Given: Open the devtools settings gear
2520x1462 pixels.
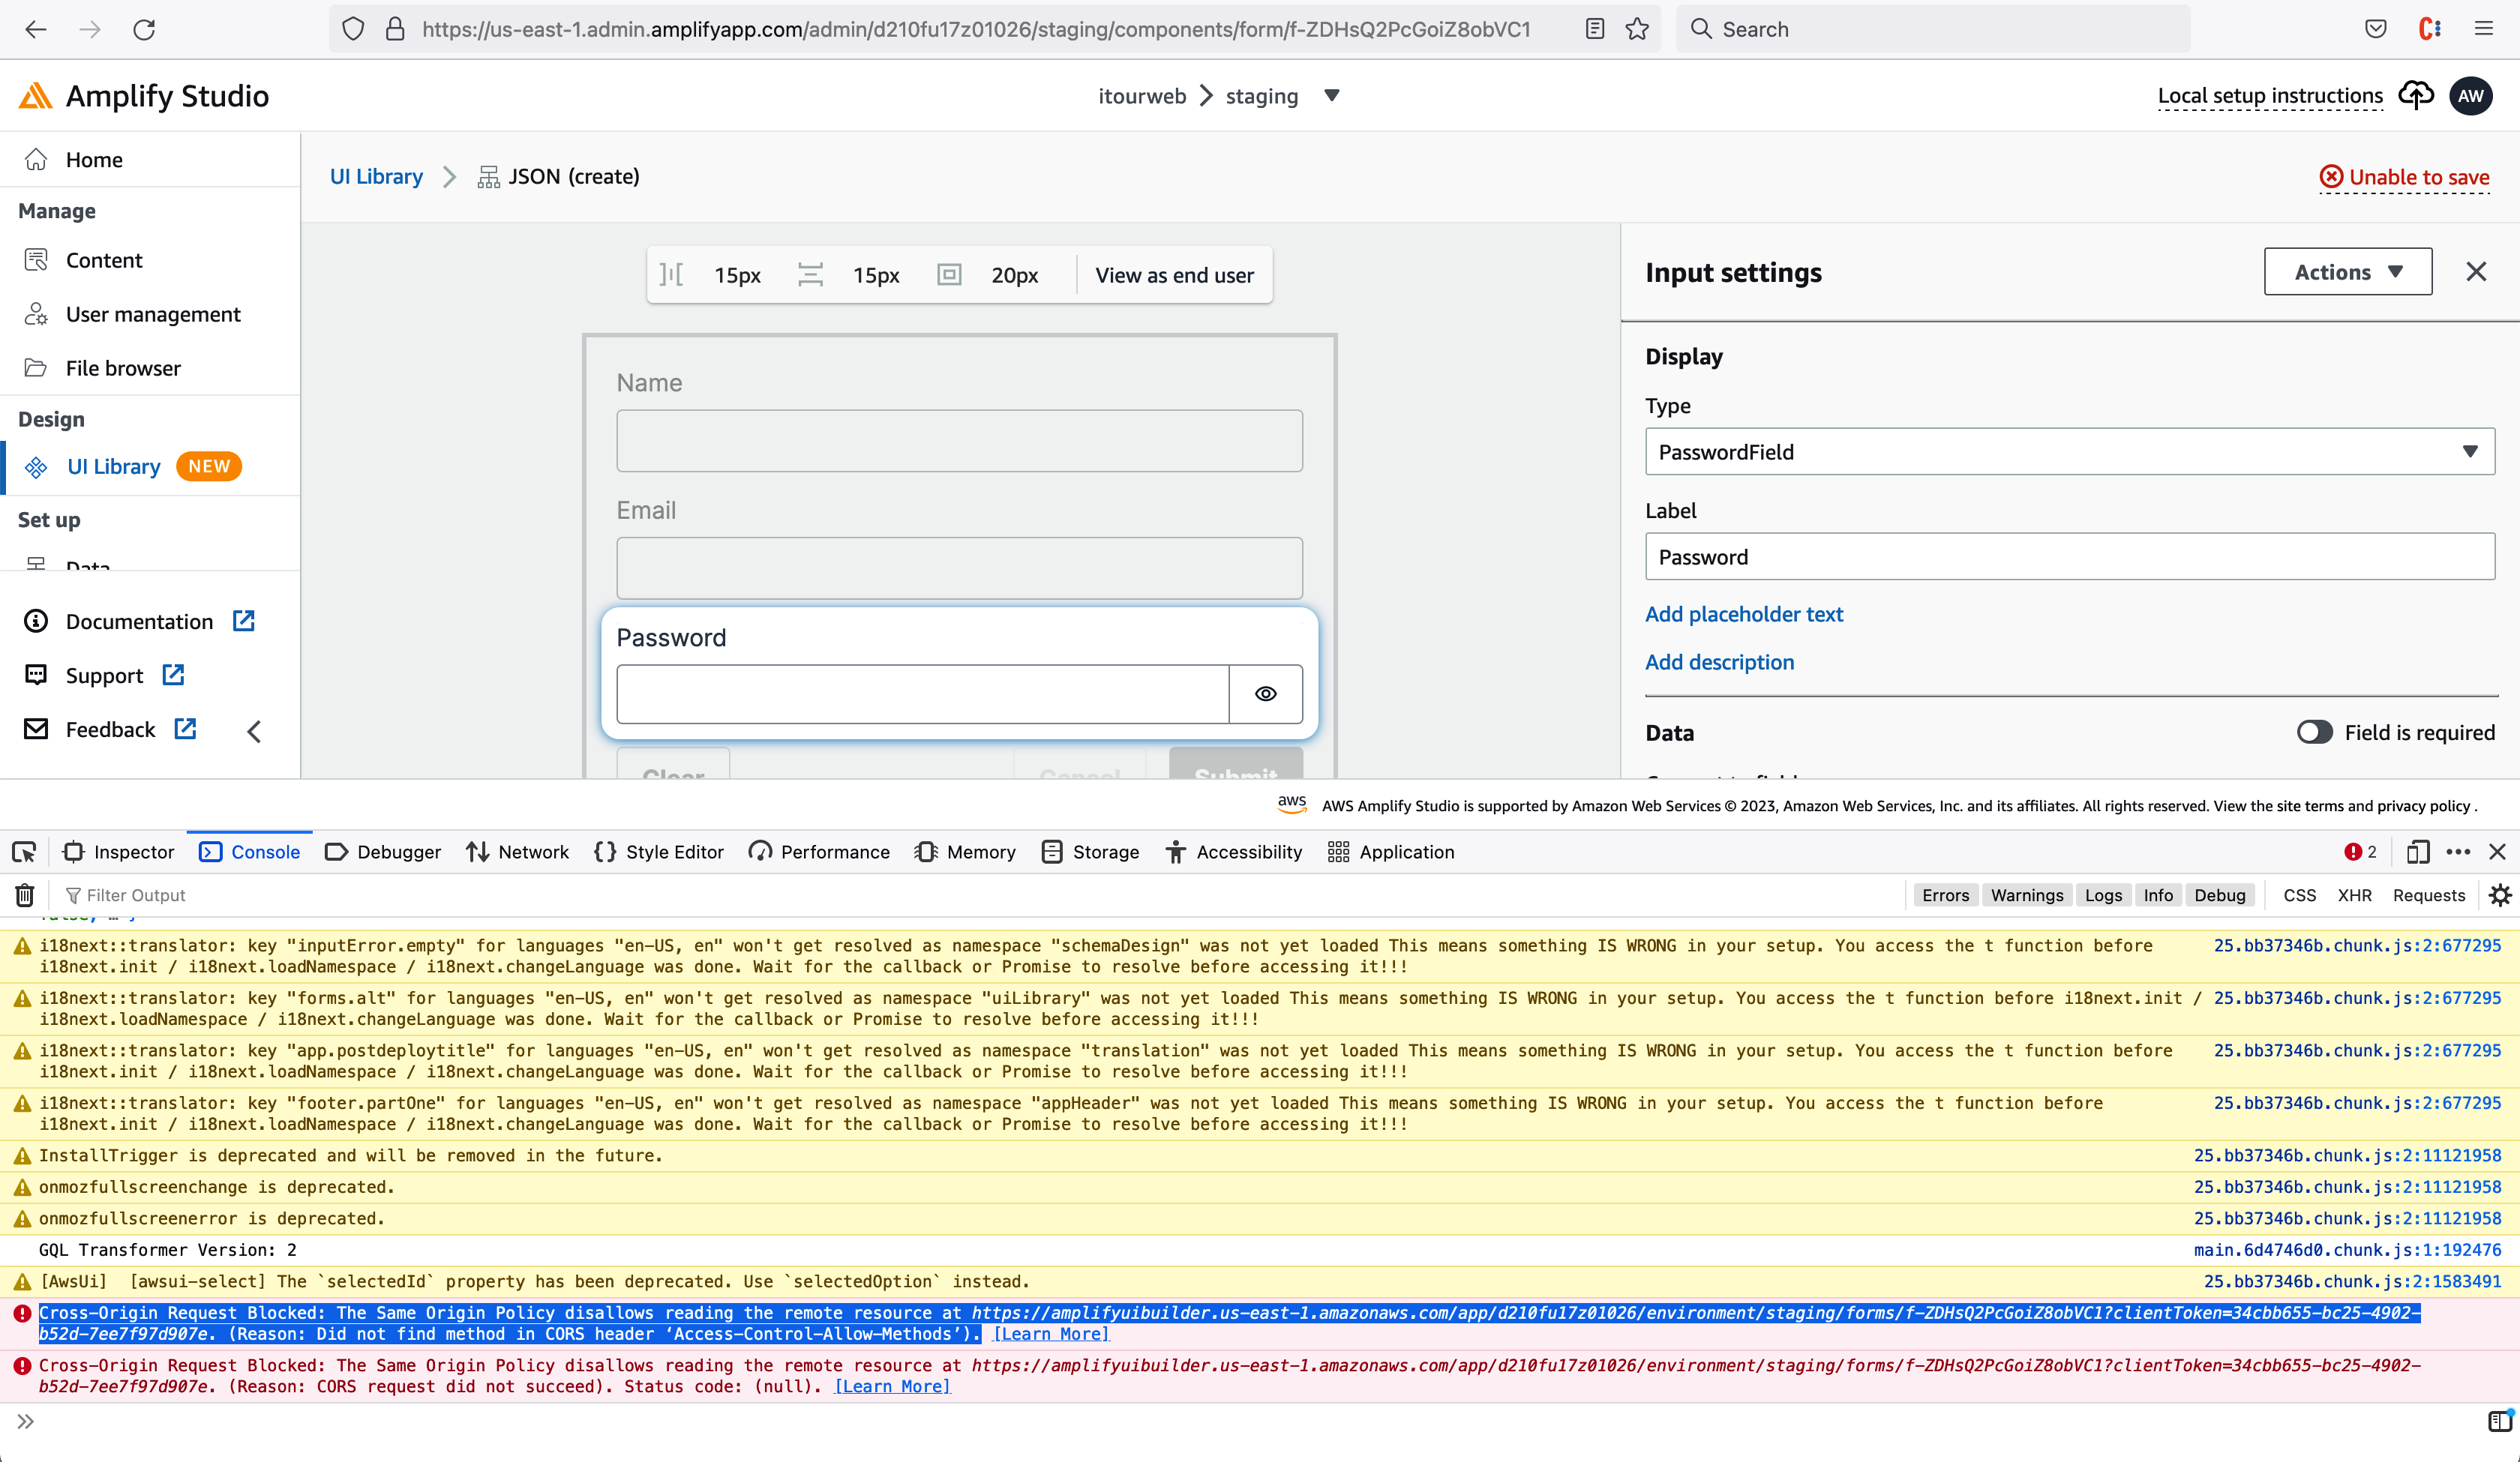Looking at the screenshot, I should pyautogui.click(x=2500, y=895).
